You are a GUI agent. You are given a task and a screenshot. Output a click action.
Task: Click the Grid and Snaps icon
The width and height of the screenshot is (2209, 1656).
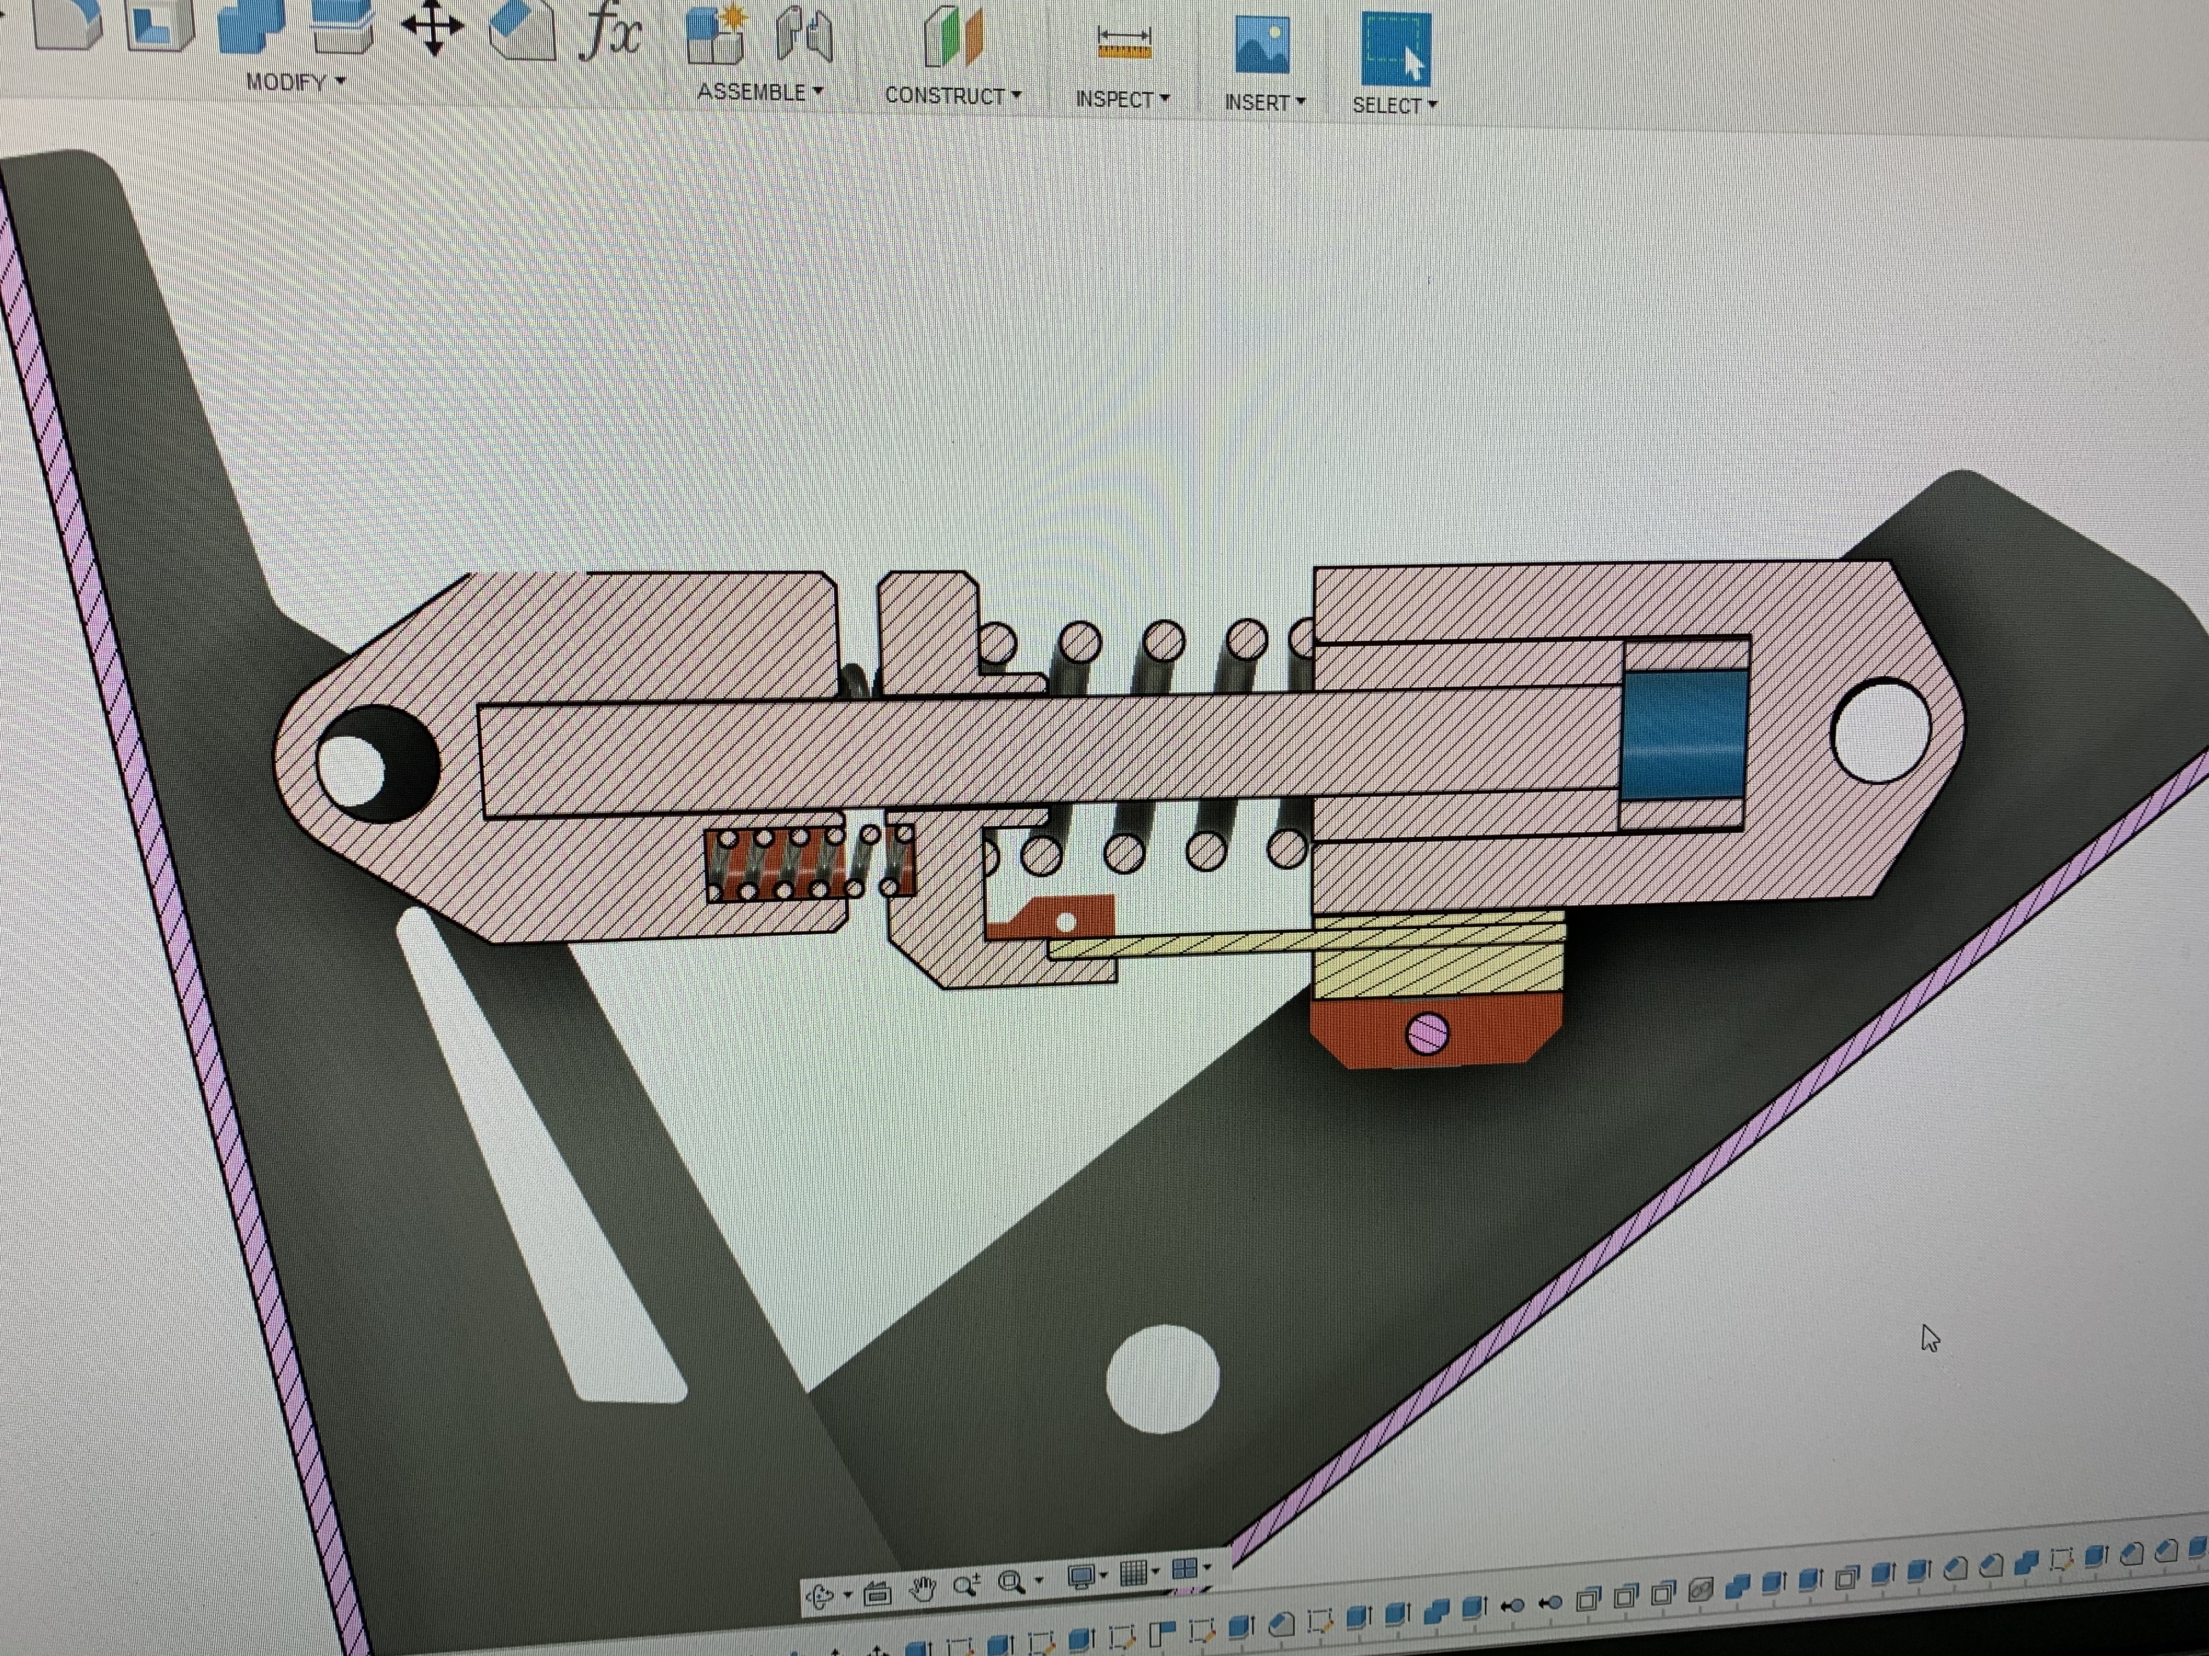click(1132, 1573)
